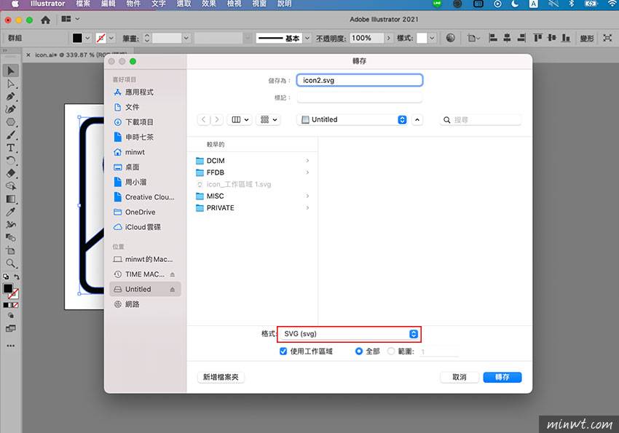This screenshot has height=433, width=619.
Task: Toggle the 使用工作區域 checkbox
Action: [x=283, y=351]
